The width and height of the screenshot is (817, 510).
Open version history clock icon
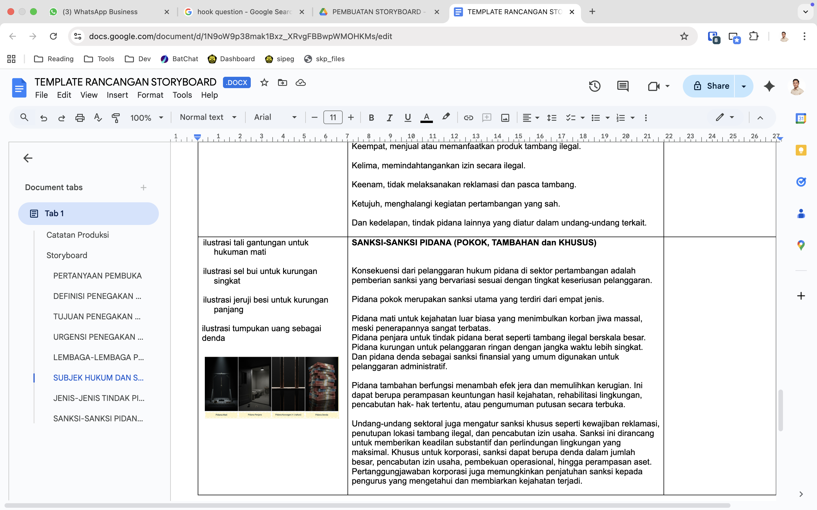(x=595, y=86)
